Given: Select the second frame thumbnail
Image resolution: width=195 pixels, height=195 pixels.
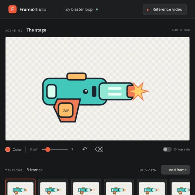Looking at the screenshot, I should 53,187.
